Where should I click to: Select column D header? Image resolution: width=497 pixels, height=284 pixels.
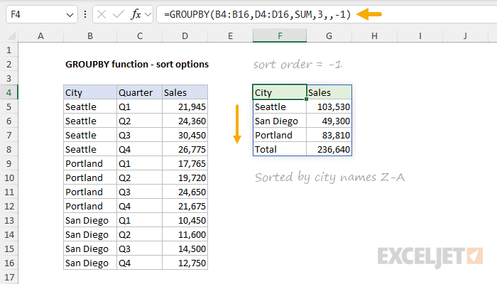click(x=185, y=35)
